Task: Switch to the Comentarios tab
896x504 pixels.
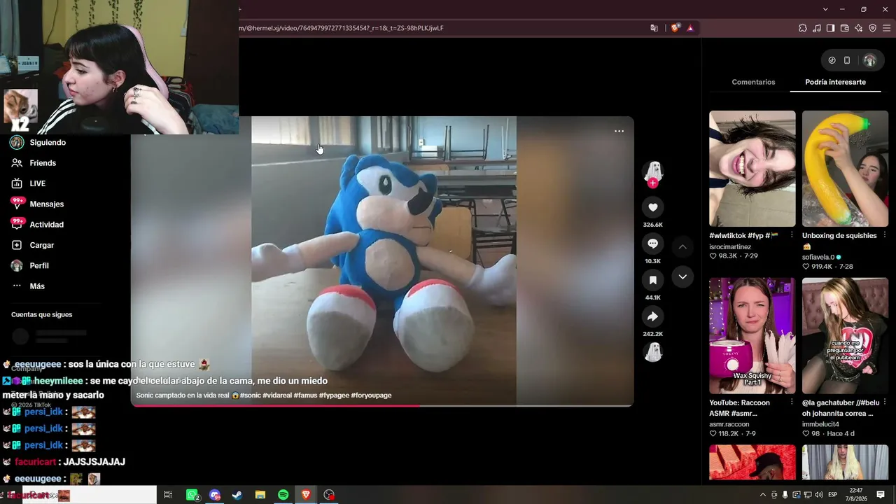Action: (753, 82)
